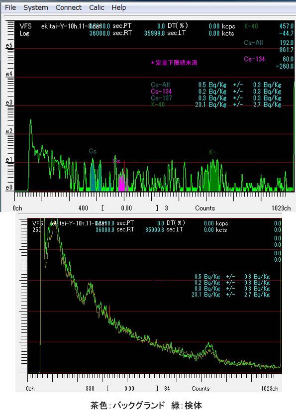Click '0.00 kcts' in the upper graph
Image resolution: width=296 pixels, height=419 pixels.
click(221, 33)
